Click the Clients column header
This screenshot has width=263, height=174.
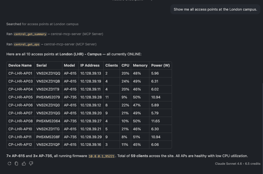[x=112, y=66]
